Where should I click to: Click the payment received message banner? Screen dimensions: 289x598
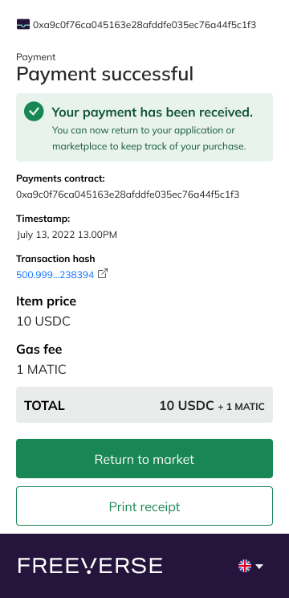coord(144,127)
